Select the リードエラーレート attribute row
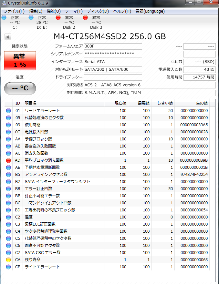The height and width of the screenshot is (284, 219). (107, 111)
